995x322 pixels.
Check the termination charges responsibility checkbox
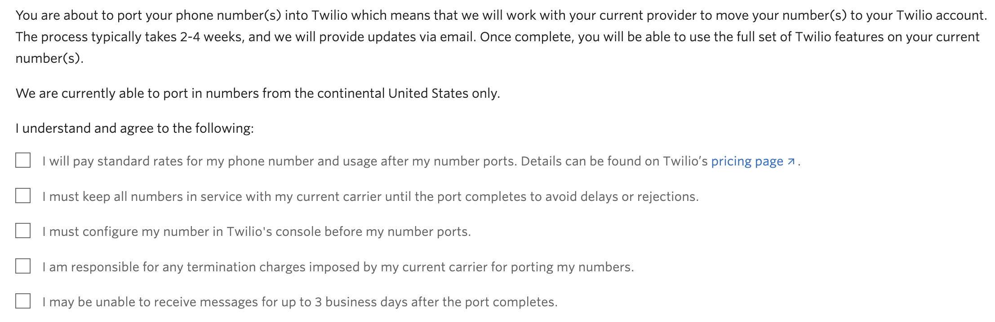[x=23, y=266]
